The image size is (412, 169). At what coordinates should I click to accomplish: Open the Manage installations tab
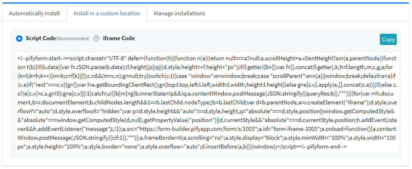point(179,13)
